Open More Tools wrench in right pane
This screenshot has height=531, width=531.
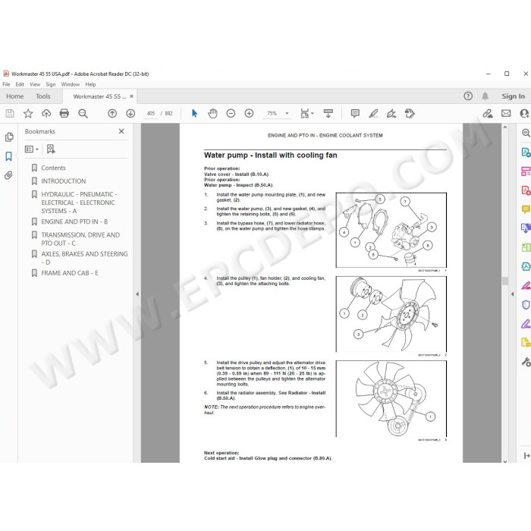click(526, 362)
